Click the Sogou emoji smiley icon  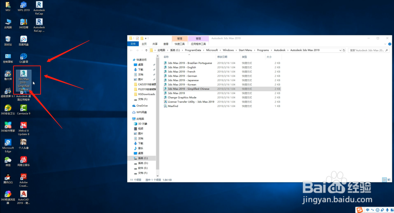(377, 210)
